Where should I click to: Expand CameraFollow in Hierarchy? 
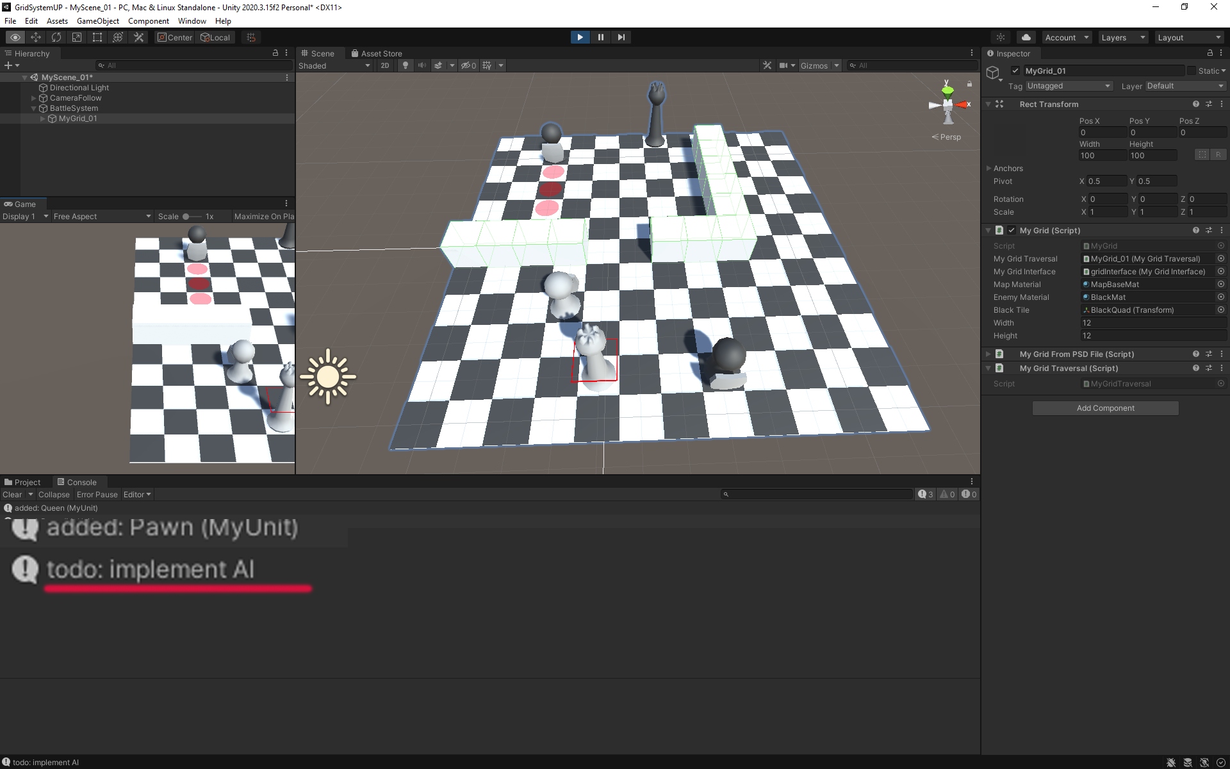click(34, 98)
